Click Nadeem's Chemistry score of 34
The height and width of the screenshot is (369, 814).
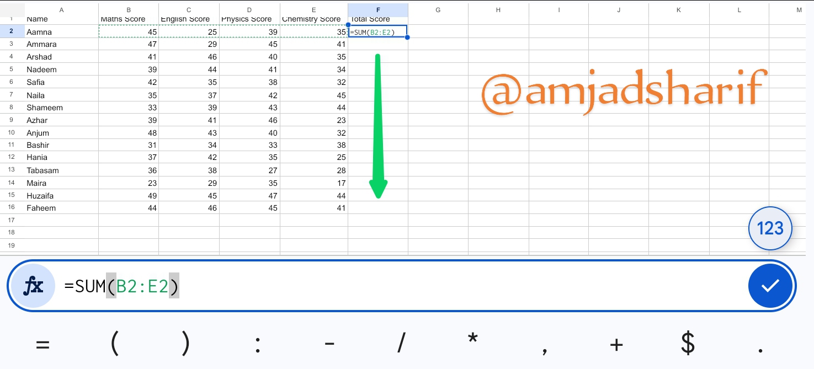[314, 69]
